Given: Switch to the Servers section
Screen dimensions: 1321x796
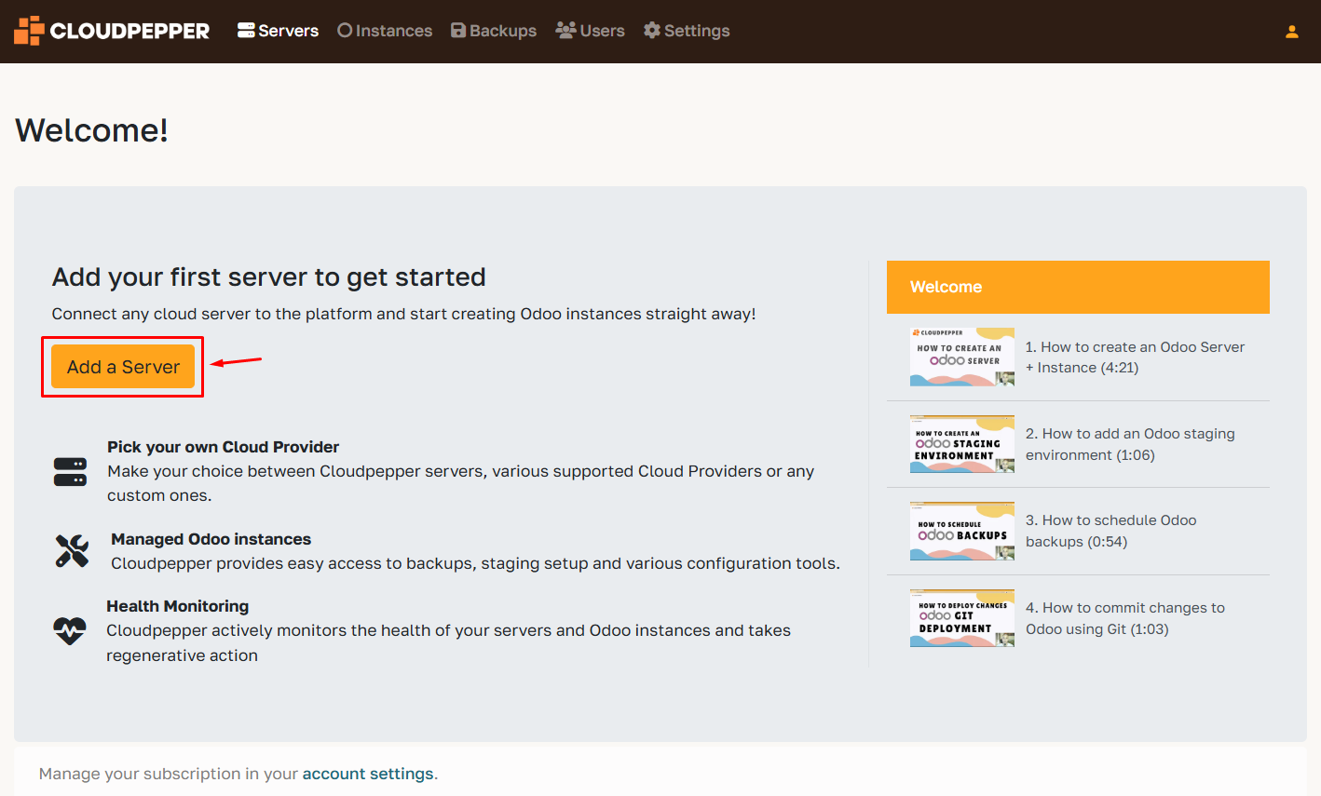Looking at the screenshot, I should tap(286, 30).
